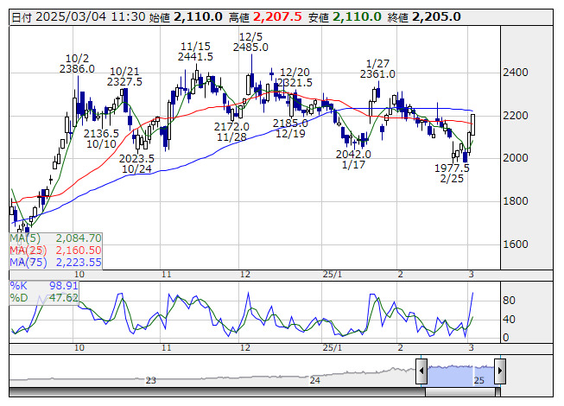Click the last white candlestick of March

pyautogui.click(x=472, y=124)
